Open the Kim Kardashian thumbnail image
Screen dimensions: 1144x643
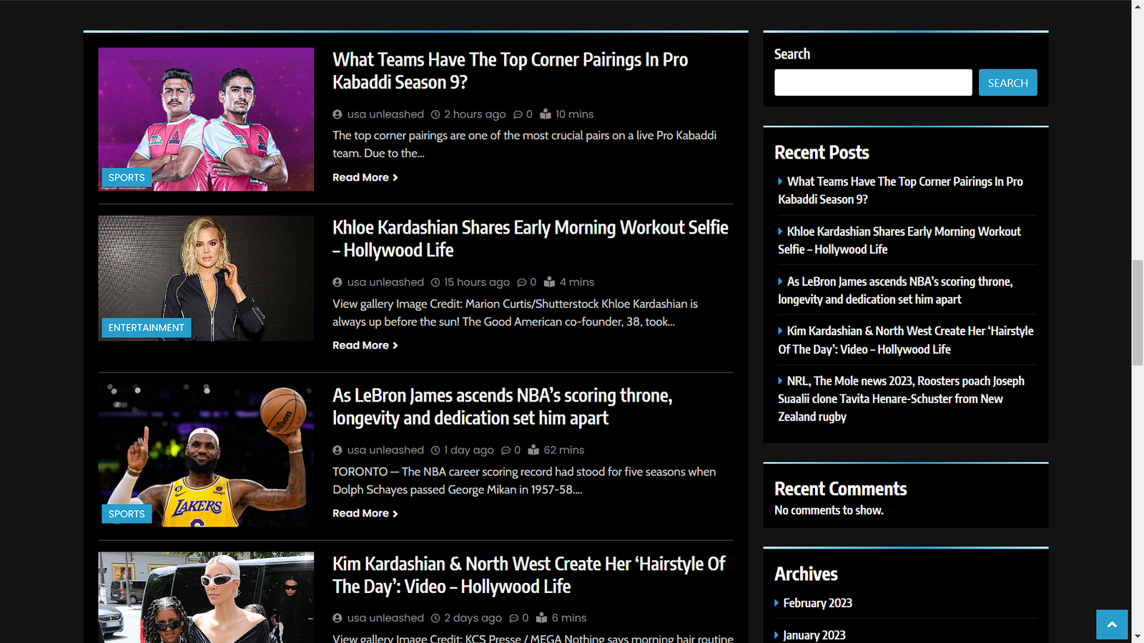pos(206,597)
